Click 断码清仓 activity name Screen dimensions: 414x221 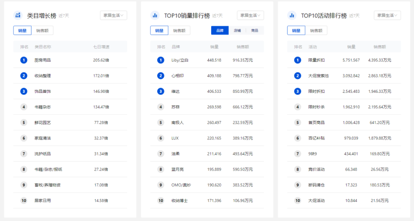316,185
